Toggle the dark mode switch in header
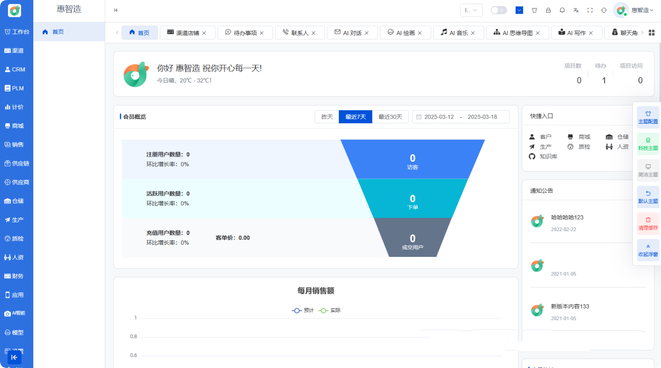This screenshot has height=368, width=661. coord(498,9)
